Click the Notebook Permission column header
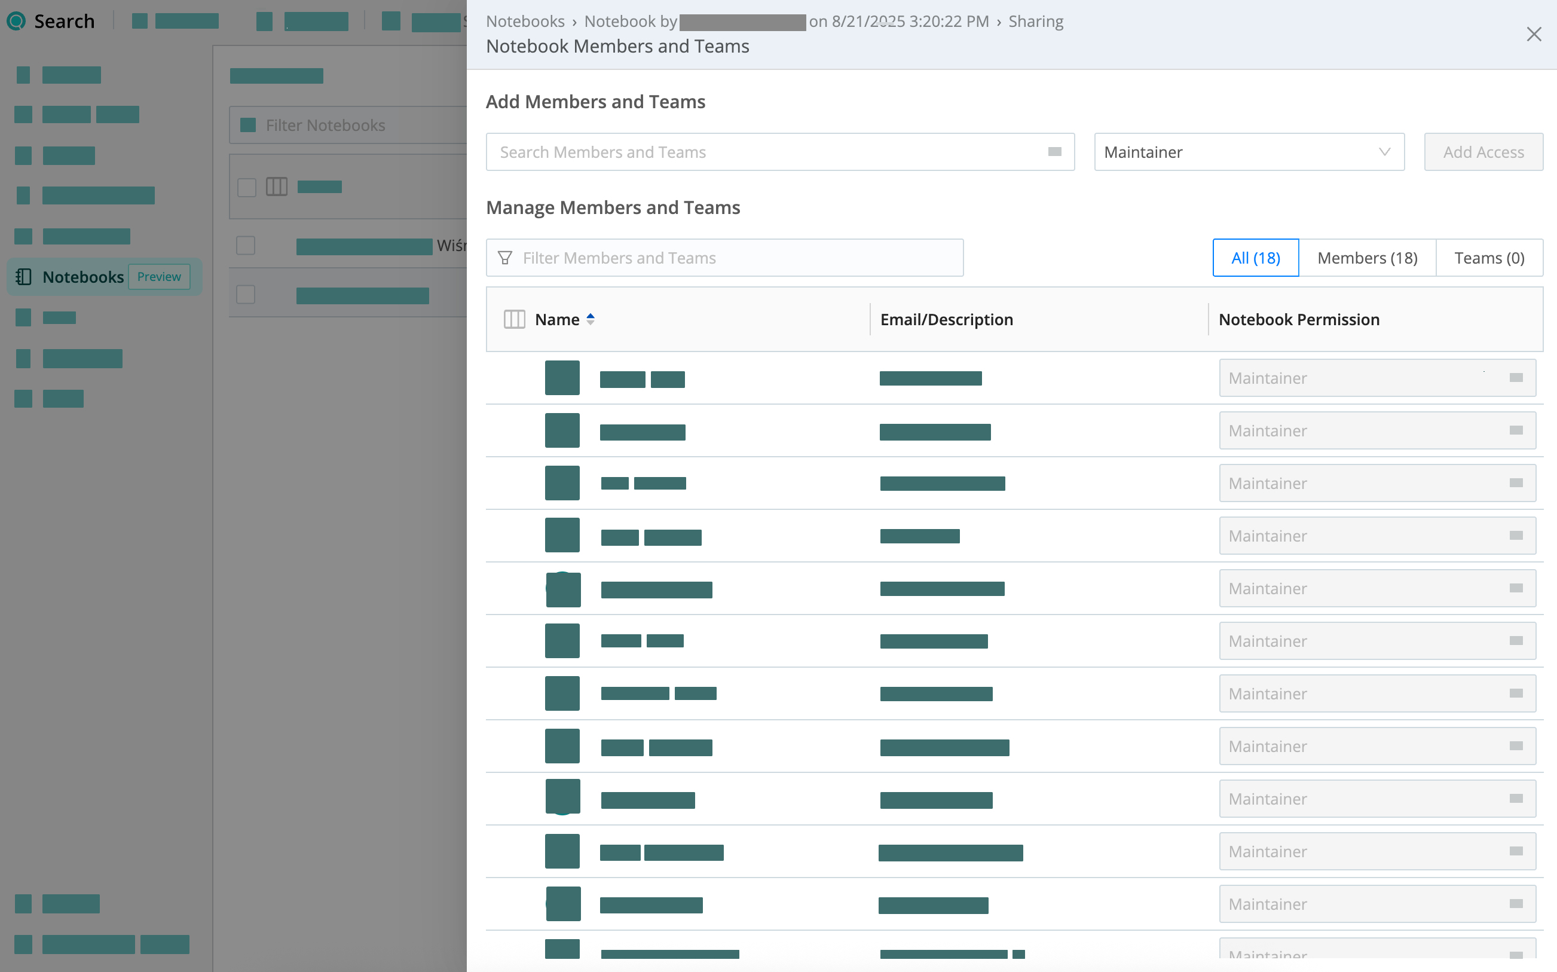 click(x=1299, y=319)
